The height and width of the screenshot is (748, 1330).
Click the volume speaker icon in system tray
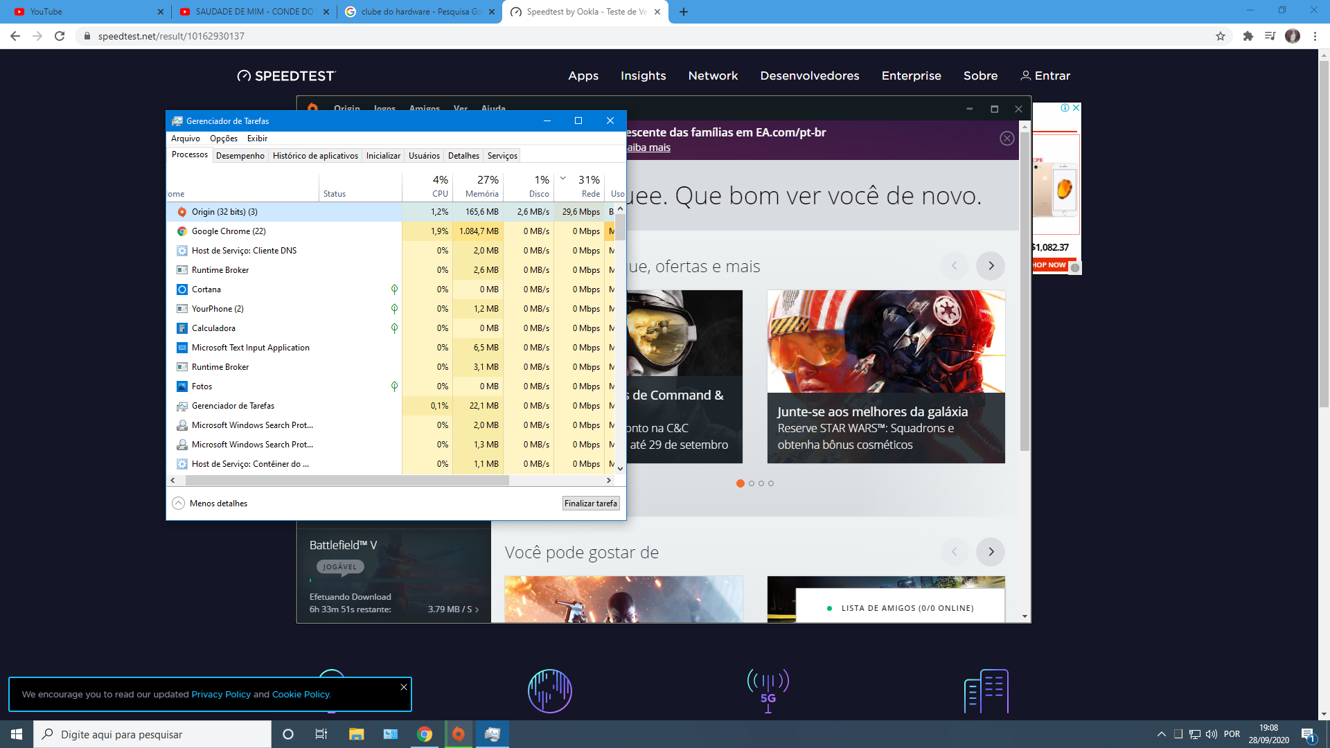click(x=1212, y=734)
